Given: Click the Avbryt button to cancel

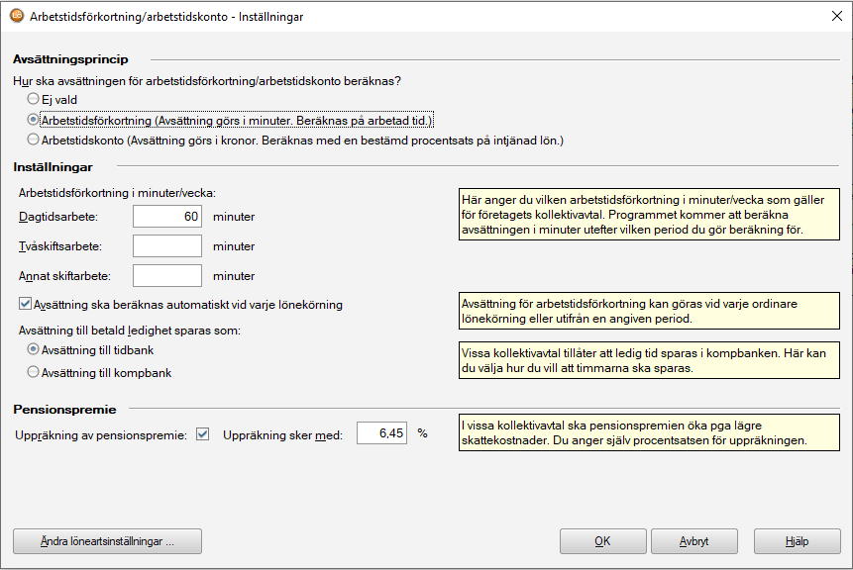Looking at the screenshot, I should tap(693, 541).
